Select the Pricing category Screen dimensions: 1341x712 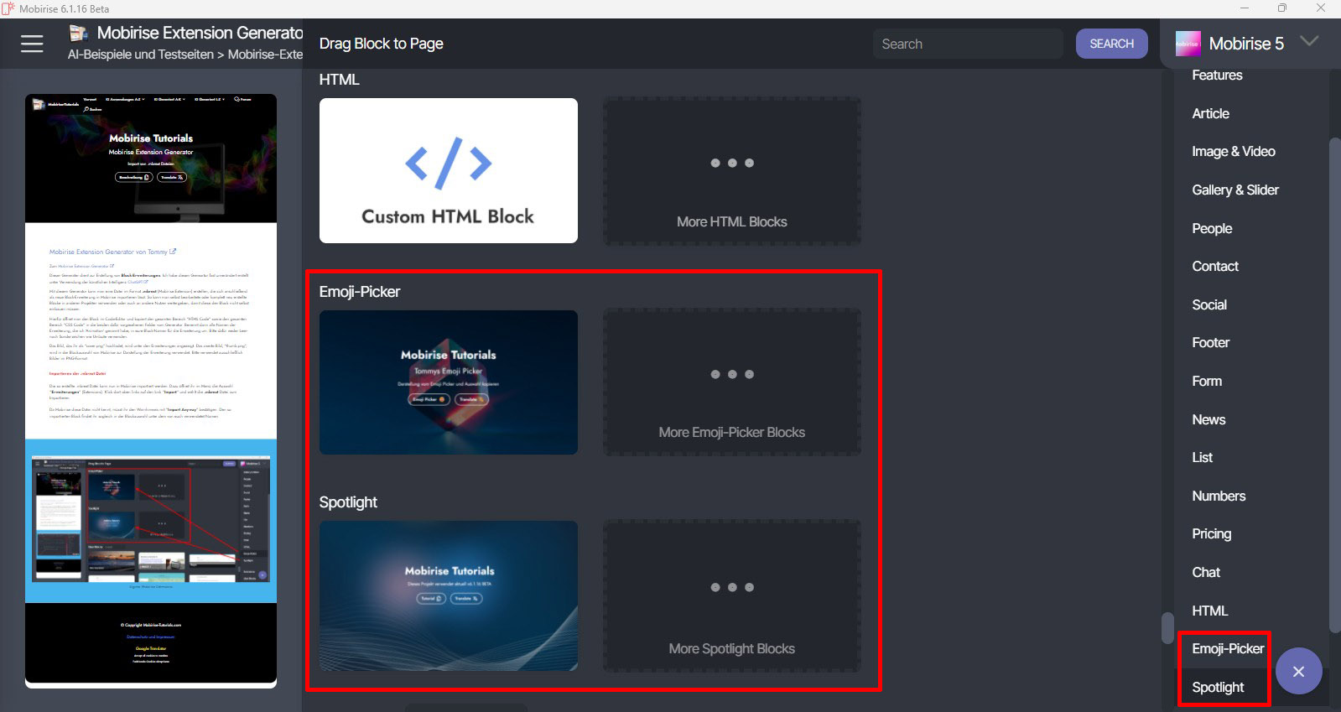tap(1211, 534)
